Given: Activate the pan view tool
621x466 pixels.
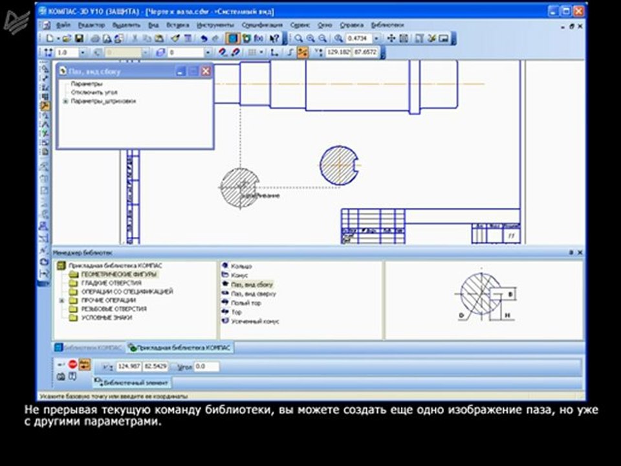Looking at the screenshot, I should [x=391, y=38].
